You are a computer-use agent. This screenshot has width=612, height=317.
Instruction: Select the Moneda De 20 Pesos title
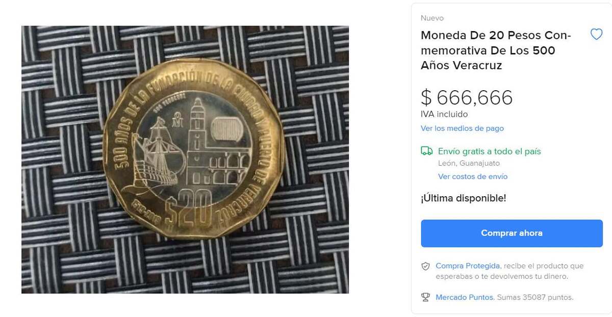tap(496, 50)
